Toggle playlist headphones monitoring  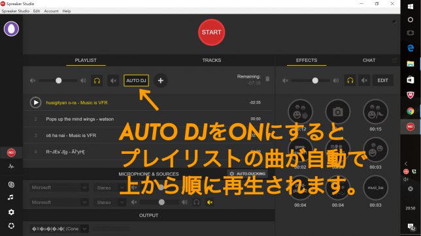pyautogui.click(x=97, y=81)
